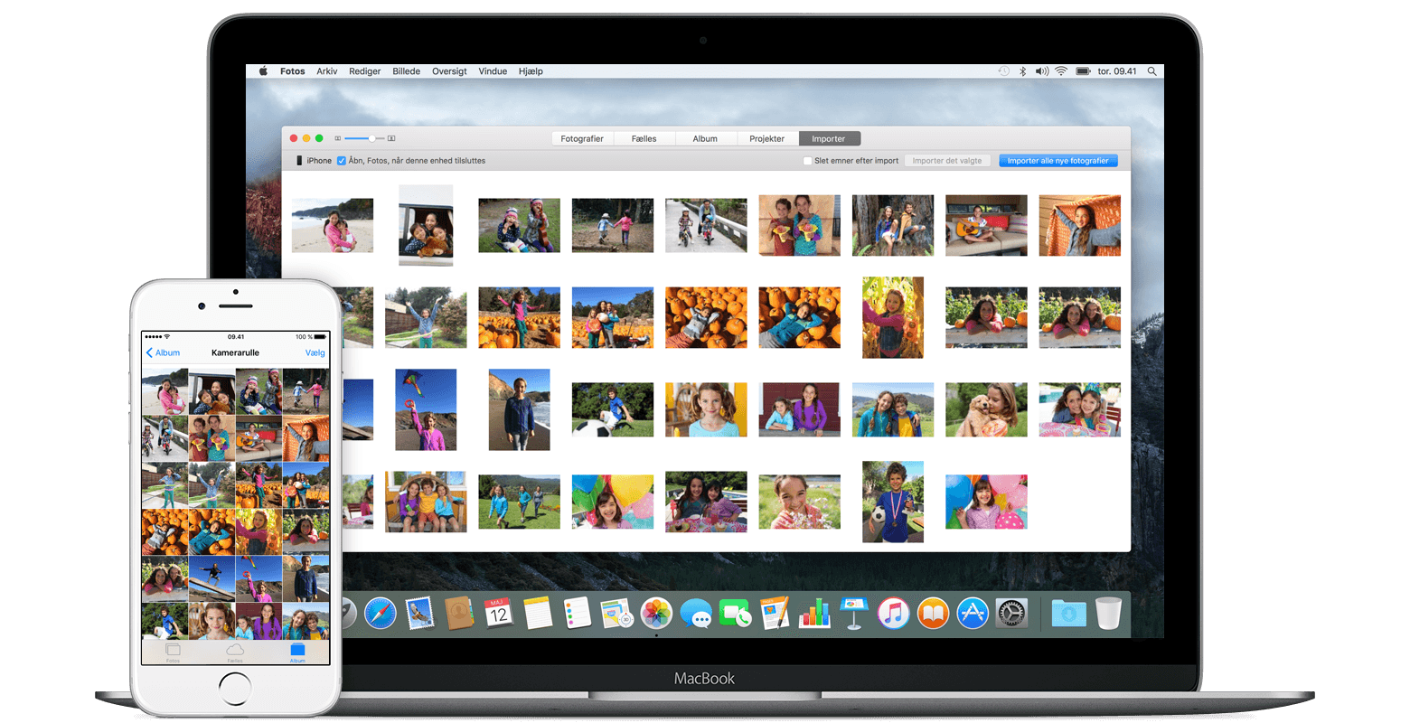Select the golden retriever puppy photo
1410x723 pixels.
986,409
